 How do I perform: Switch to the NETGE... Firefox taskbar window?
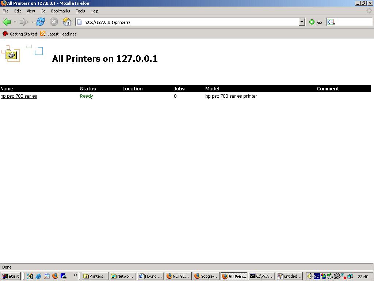(178, 276)
